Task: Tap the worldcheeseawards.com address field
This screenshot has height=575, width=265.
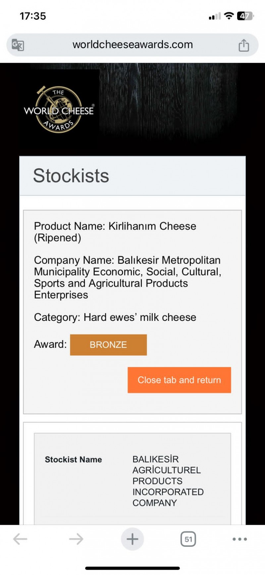Action: [132, 45]
